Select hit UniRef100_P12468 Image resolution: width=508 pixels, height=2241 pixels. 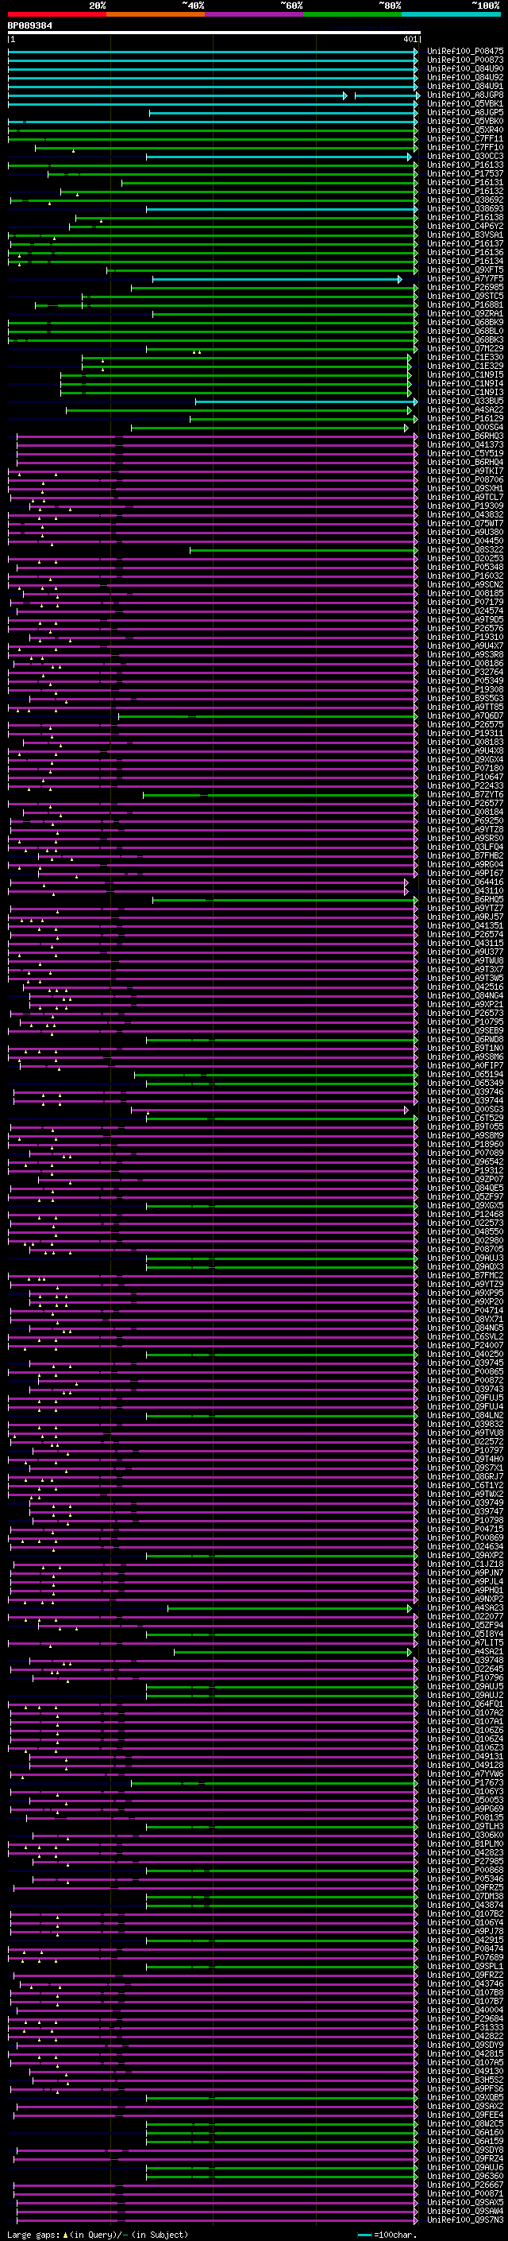465,1214
